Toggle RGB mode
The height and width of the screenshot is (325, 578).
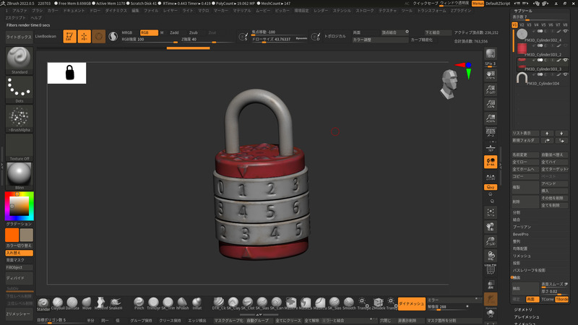click(x=149, y=32)
